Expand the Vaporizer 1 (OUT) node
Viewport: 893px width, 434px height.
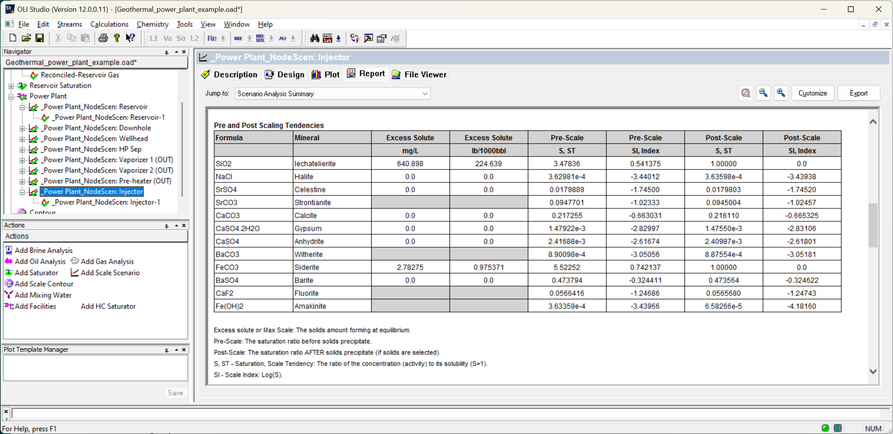[22, 160]
